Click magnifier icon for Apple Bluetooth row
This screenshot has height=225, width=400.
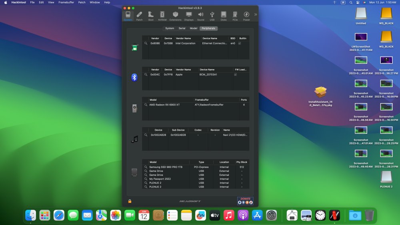(146, 75)
